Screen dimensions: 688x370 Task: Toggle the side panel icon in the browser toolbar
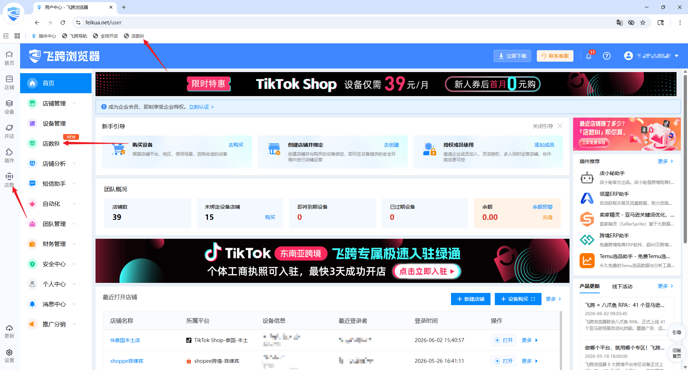(661, 23)
